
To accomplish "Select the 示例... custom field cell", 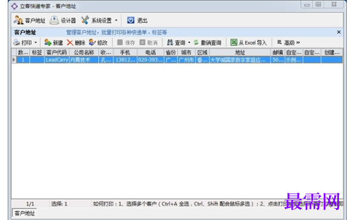I will pyautogui.click(x=294, y=59).
